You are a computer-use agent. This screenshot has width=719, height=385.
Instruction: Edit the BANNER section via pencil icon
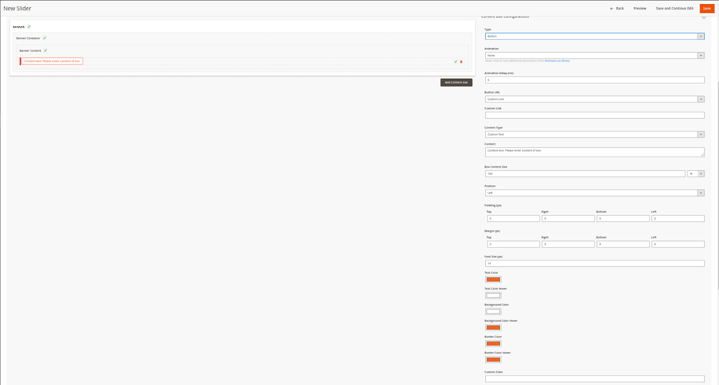pos(29,27)
